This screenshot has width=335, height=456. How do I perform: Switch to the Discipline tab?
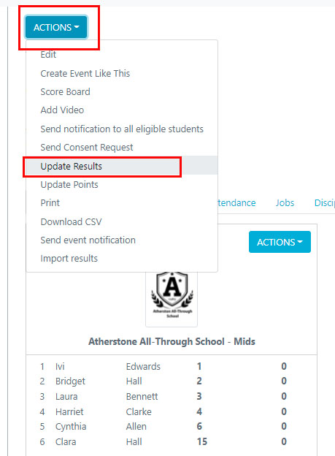click(325, 203)
